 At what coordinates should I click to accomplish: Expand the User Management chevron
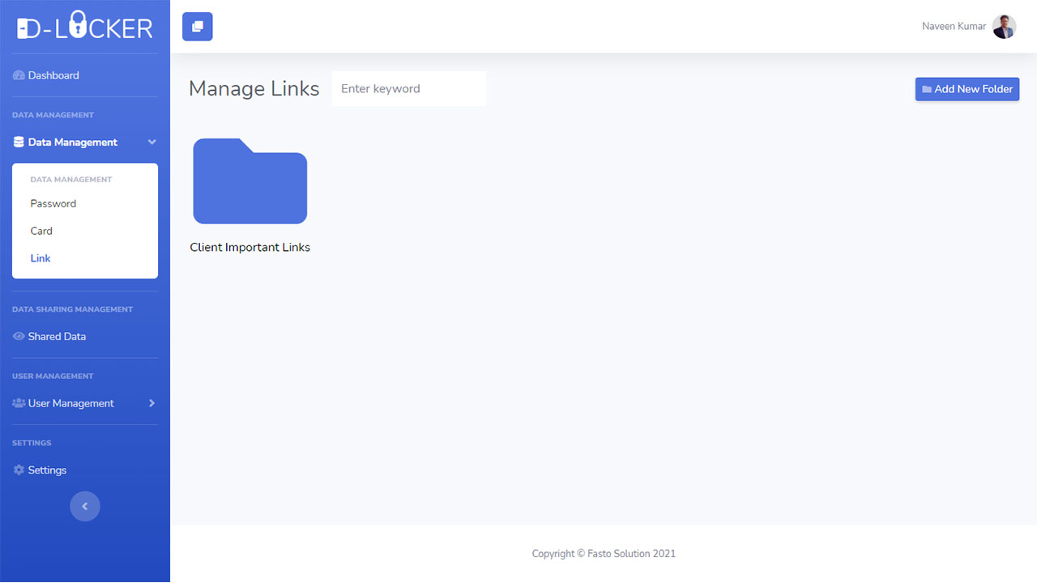coord(151,403)
